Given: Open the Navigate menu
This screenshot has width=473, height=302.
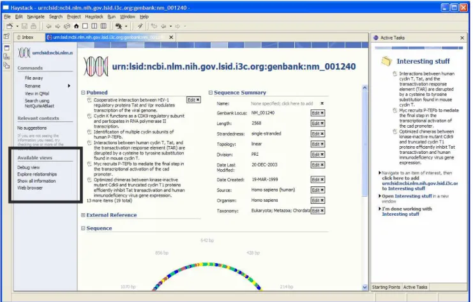Looking at the screenshot, I should click(36, 17).
